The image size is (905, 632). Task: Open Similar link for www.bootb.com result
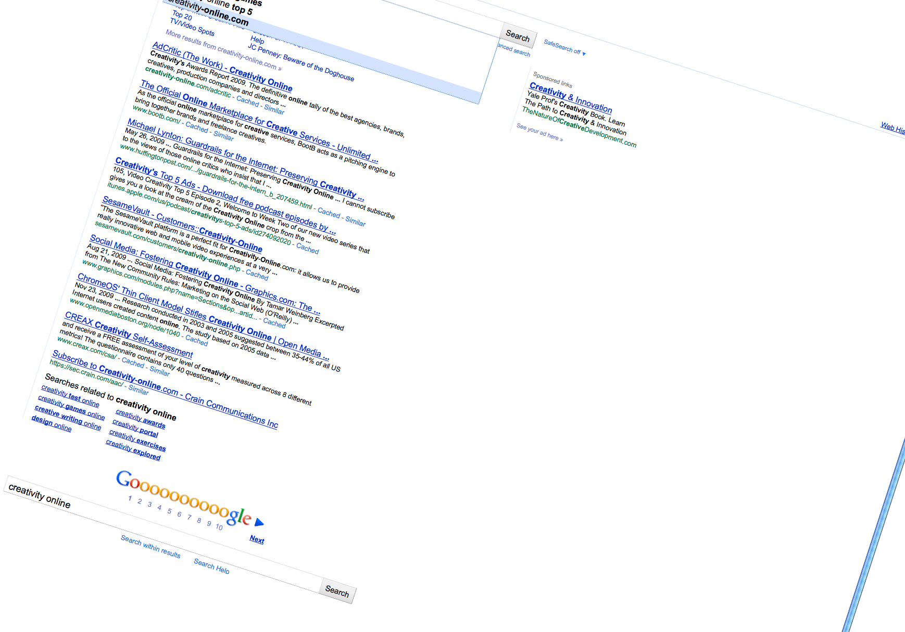tap(224, 135)
